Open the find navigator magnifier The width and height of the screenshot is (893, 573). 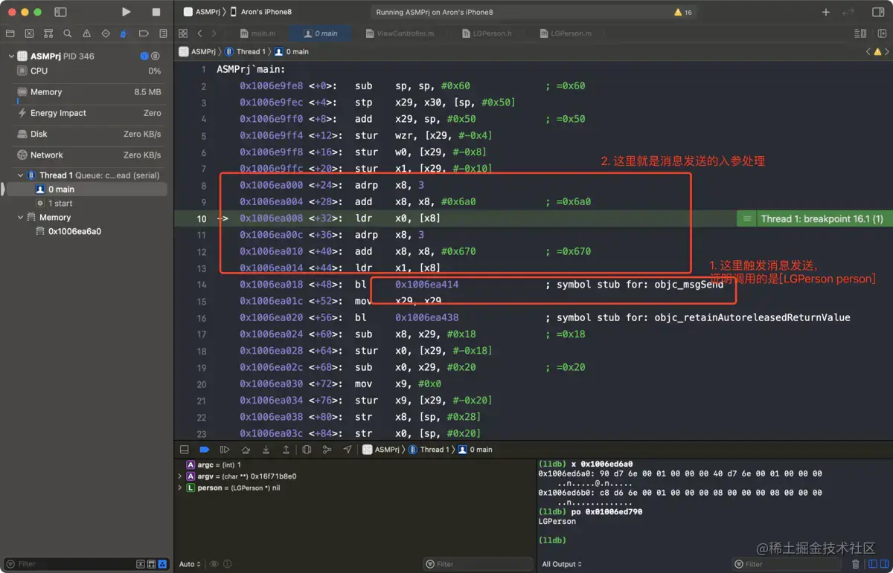point(68,33)
